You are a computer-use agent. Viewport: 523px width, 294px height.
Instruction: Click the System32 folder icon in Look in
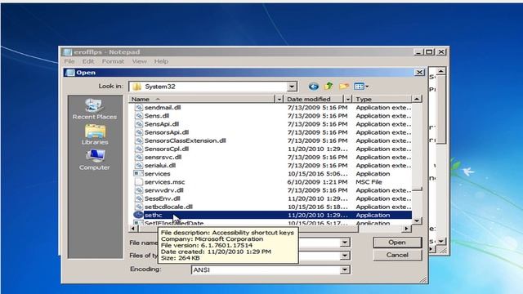pos(136,87)
